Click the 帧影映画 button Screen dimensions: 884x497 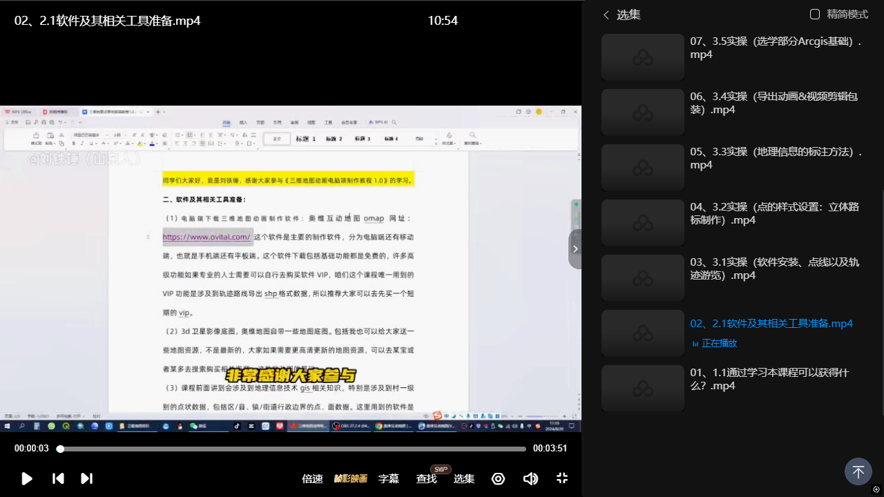pyautogui.click(x=351, y=478)
